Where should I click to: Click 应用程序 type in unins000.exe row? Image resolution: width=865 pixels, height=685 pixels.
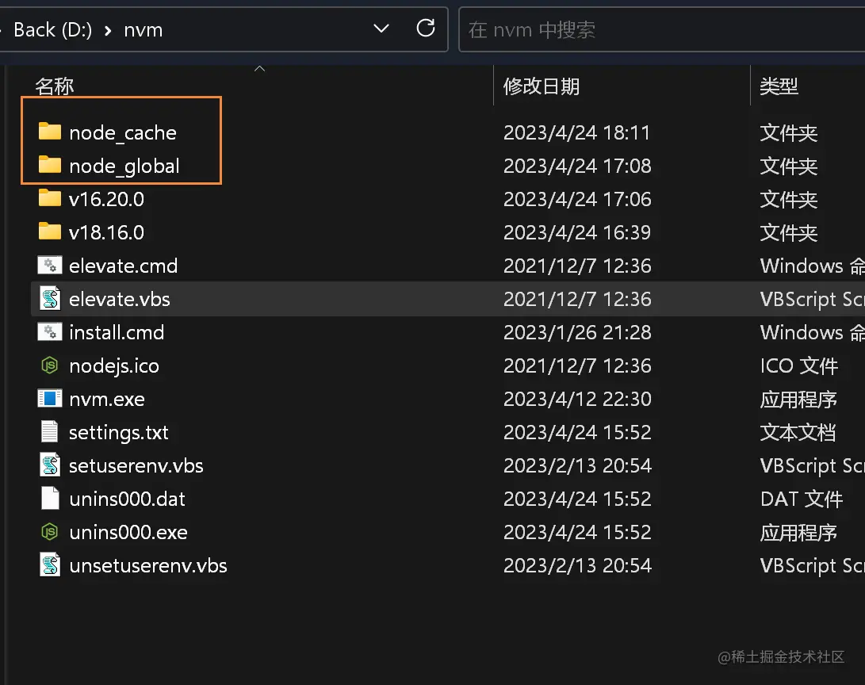[x=798, y=532]
